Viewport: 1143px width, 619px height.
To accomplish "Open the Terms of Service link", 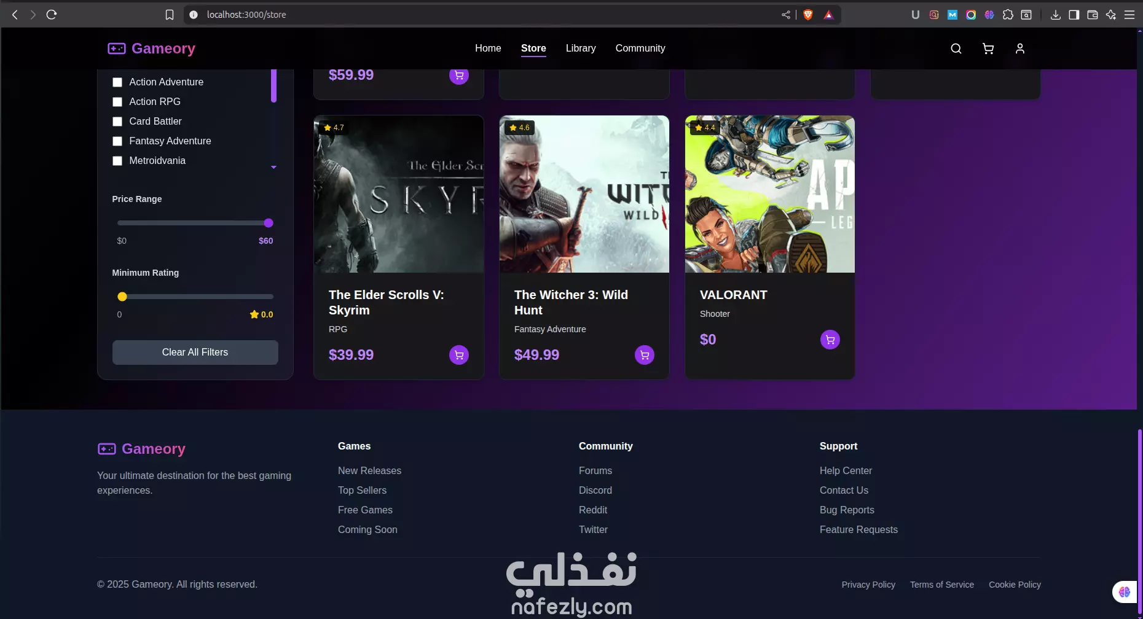I will tap(942, 585).
